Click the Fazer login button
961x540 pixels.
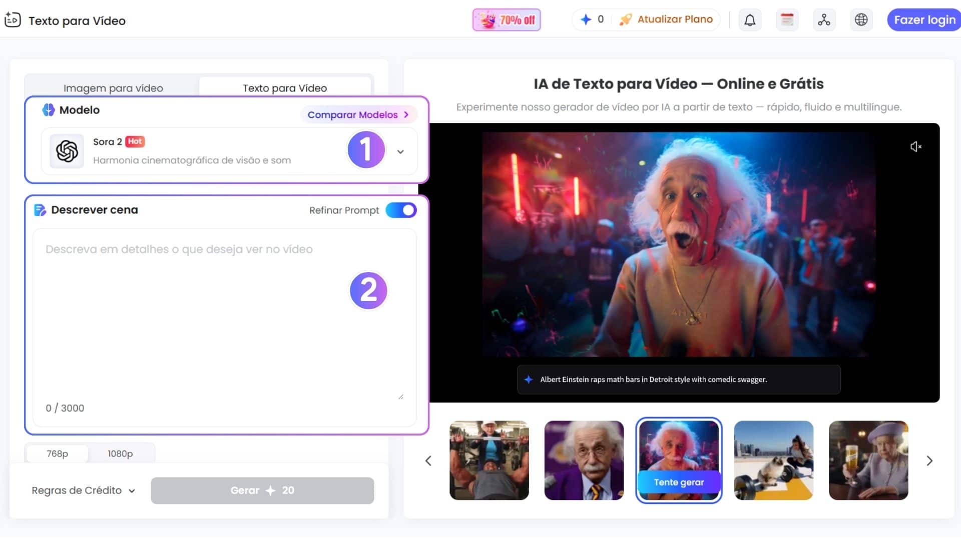tap(923, 20)
